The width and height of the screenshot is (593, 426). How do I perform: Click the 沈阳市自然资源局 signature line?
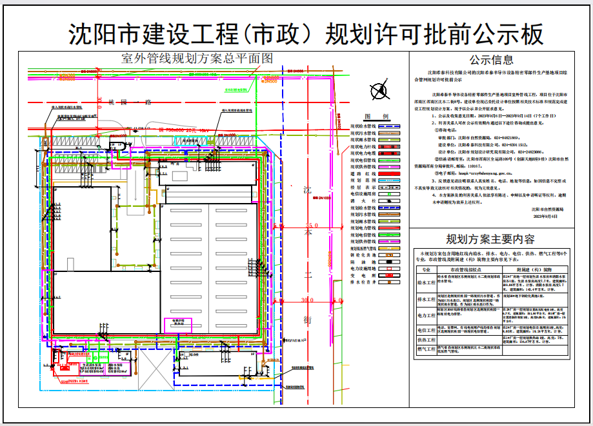pos(547,209)
